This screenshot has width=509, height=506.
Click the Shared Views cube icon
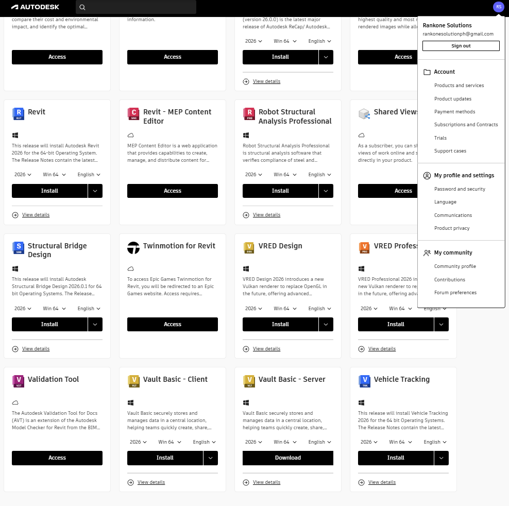pos(364,114)
